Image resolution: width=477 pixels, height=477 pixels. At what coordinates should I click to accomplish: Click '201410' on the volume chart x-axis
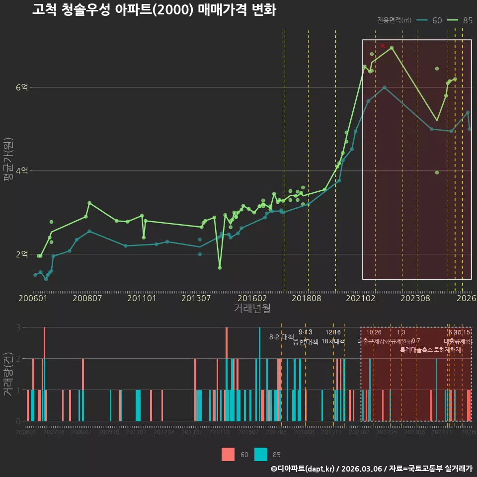coord(219,432)
